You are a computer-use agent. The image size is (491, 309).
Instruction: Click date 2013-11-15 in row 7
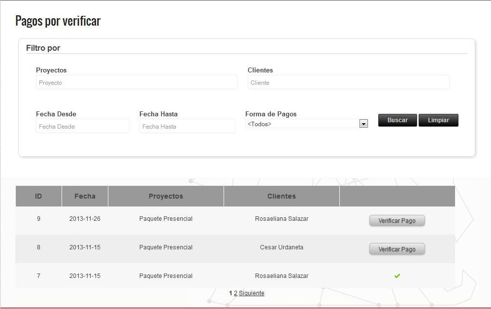click(85, 276)
